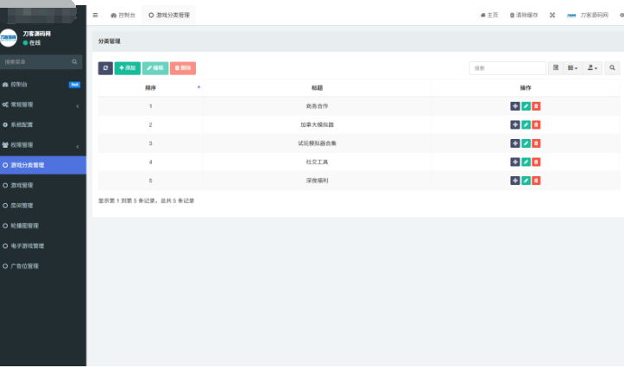The height and width of the screenshot is (368, 624).
Task: Click the edit icon for 社交工具 row
Action: tap(526, 162)
